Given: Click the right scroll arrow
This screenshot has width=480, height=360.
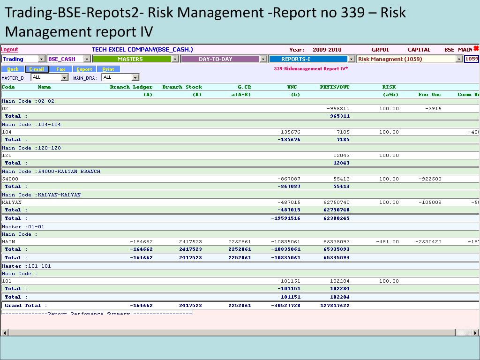Looking at the screenshot, I should [475, 332].
